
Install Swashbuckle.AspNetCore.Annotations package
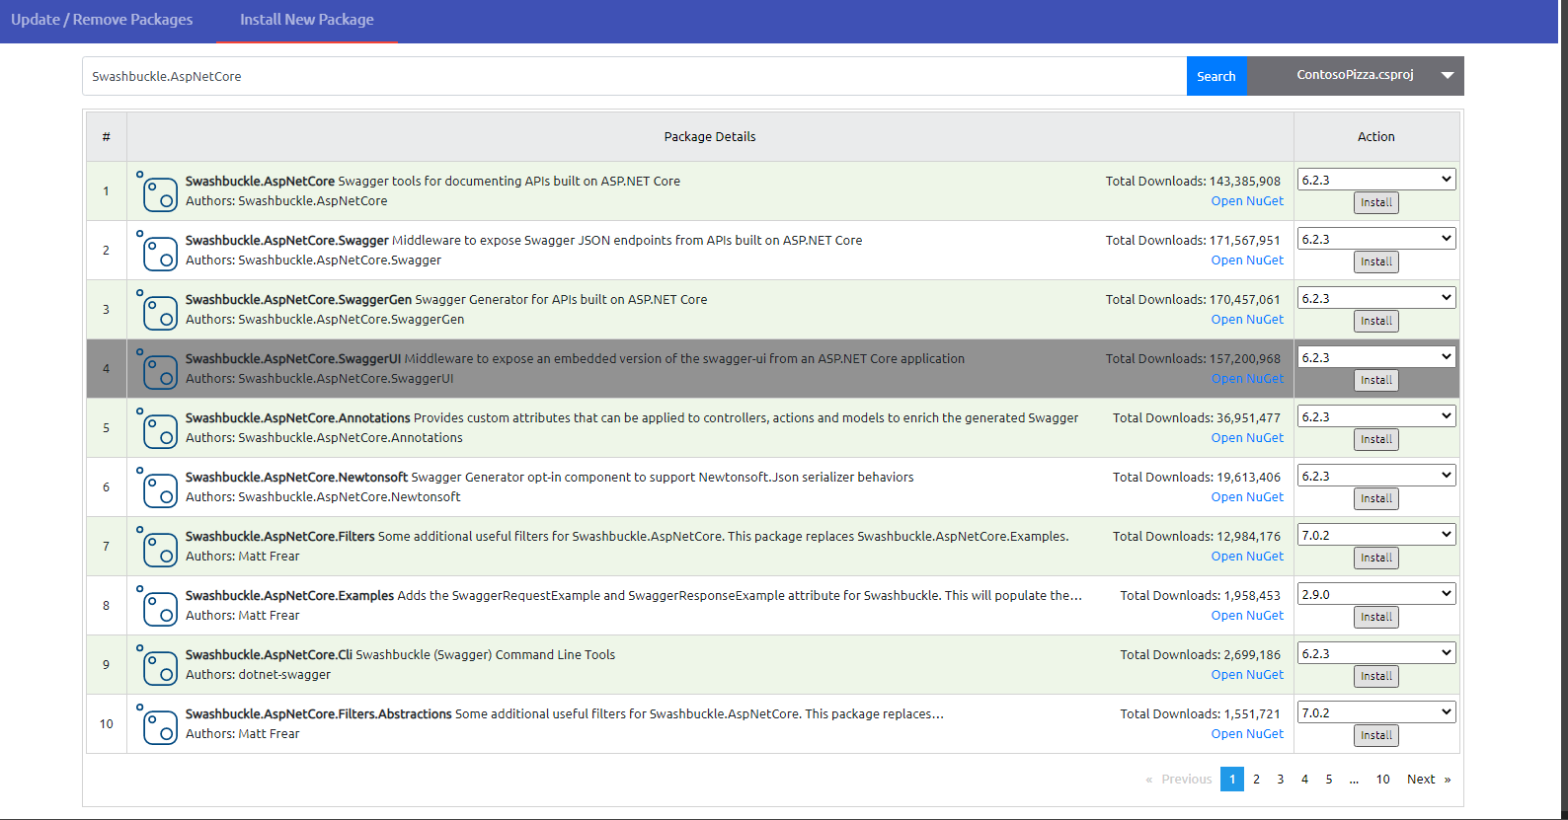tap(1376, 440)
